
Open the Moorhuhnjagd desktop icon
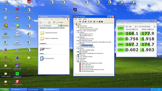click(x=75, y=11)
